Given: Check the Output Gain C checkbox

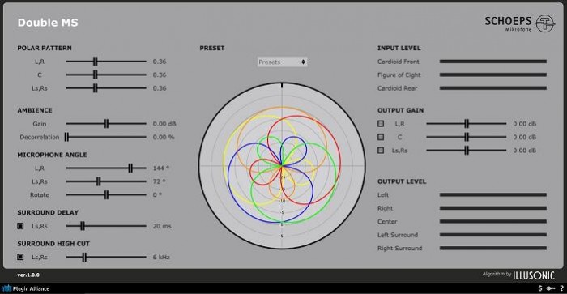Looking at the screenshot, I should 381,137.
